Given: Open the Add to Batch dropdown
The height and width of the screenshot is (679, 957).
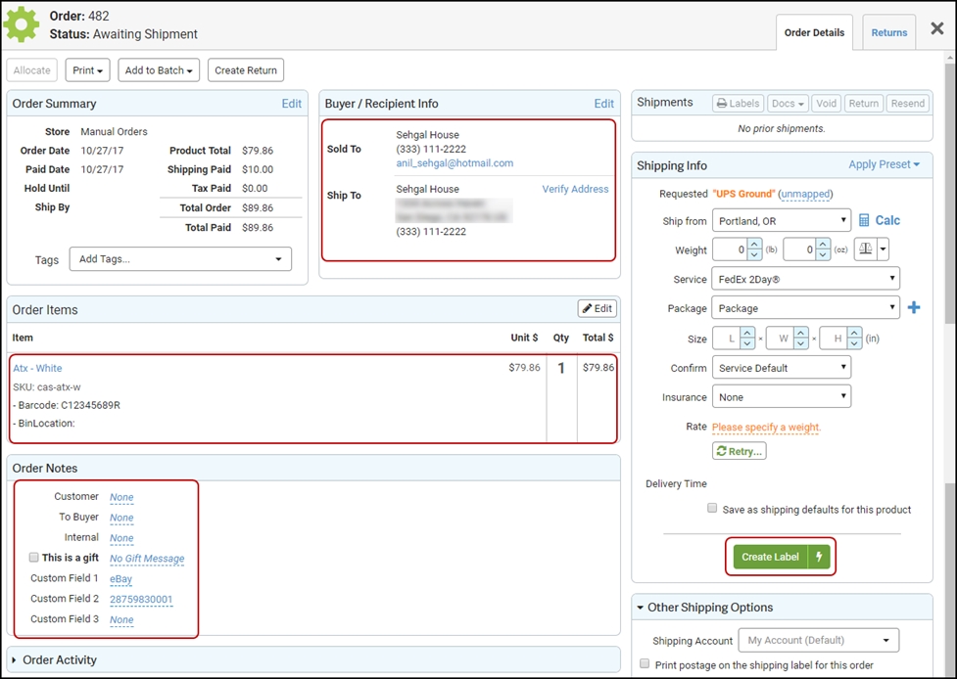Looking at the screenshot, I should click(x=159, y=70).
